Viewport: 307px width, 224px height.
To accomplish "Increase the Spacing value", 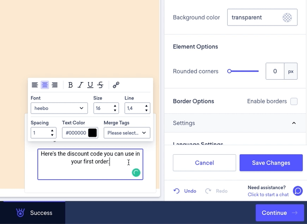I will click(x=52, y=131).
